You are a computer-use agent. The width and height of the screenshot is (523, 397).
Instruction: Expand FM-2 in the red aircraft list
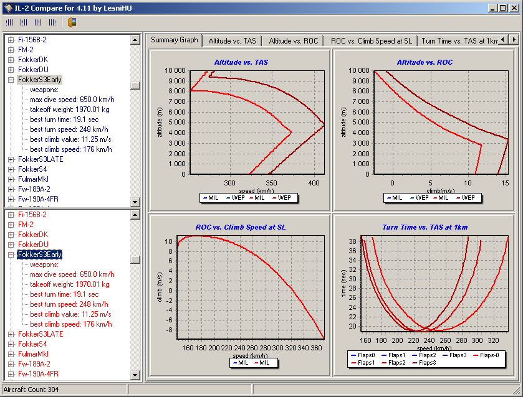tap(11, 225)
